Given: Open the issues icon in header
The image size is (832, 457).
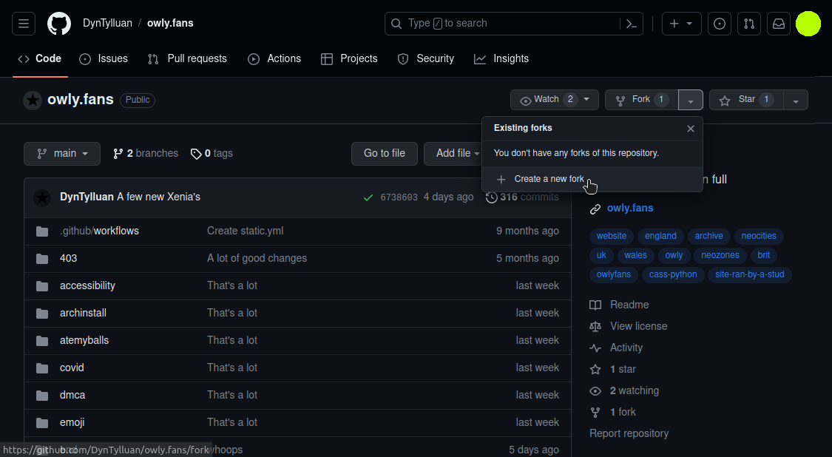Looking at the screenshot, I should pyautogui.click(x=719, y=24).
